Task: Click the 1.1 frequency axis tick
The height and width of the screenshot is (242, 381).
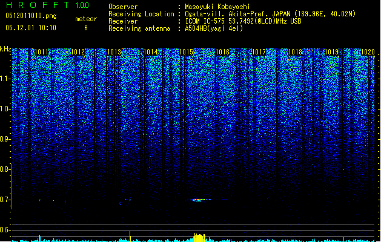Action: click(5, 79)
